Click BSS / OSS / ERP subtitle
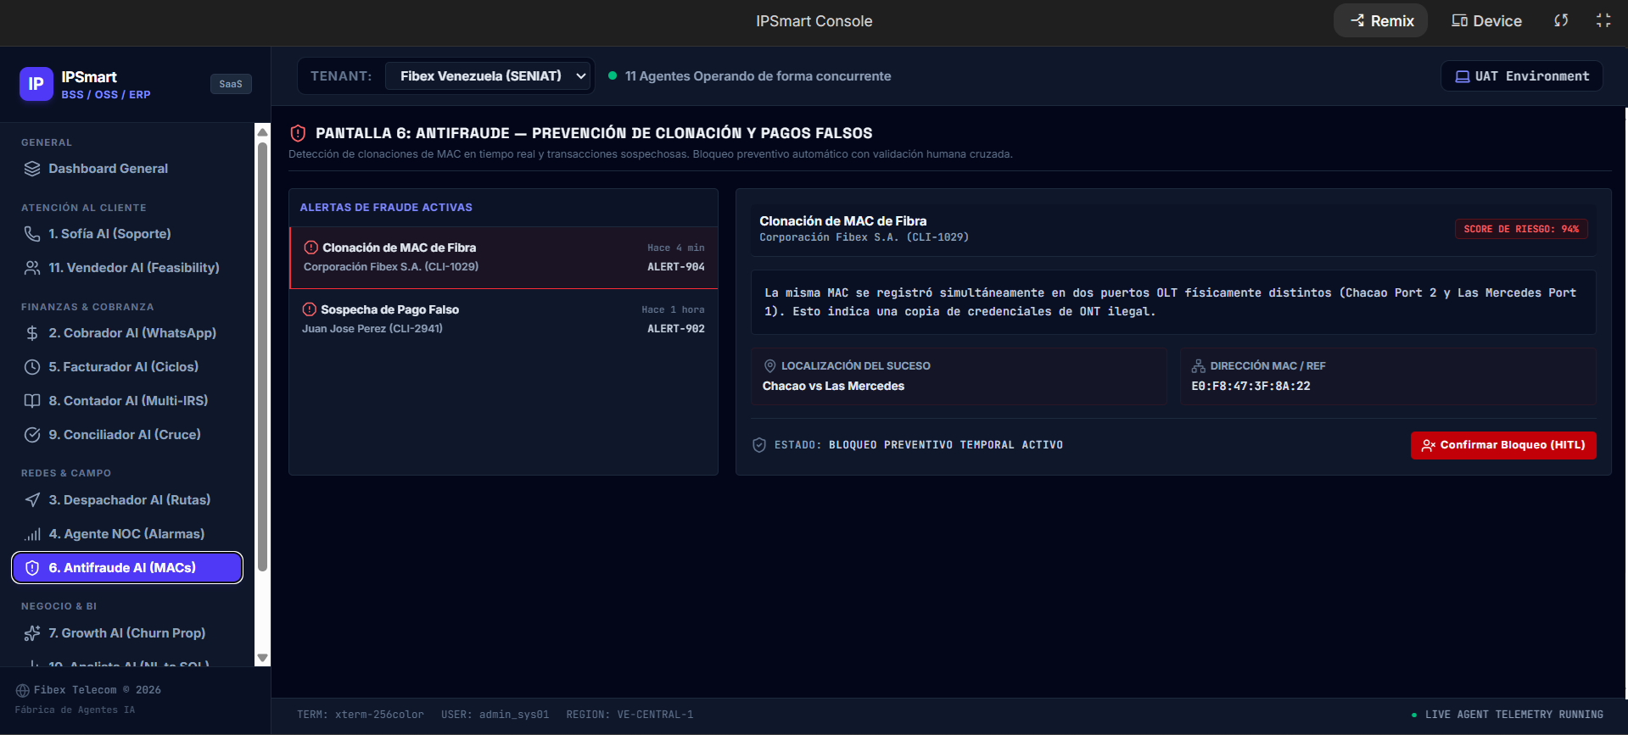The image size is (1628, 735). 106,95
